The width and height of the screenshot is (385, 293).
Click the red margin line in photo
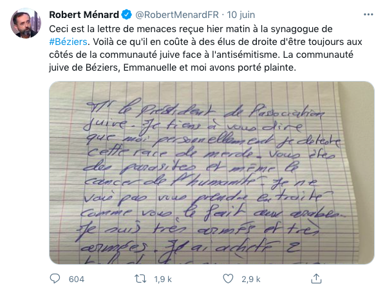70,172
